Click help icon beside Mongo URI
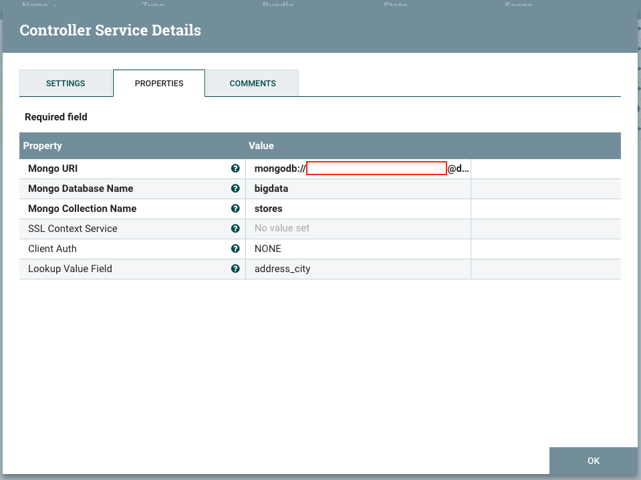The height and width of the screenshot is (480, 641). (x=235, y=168)
